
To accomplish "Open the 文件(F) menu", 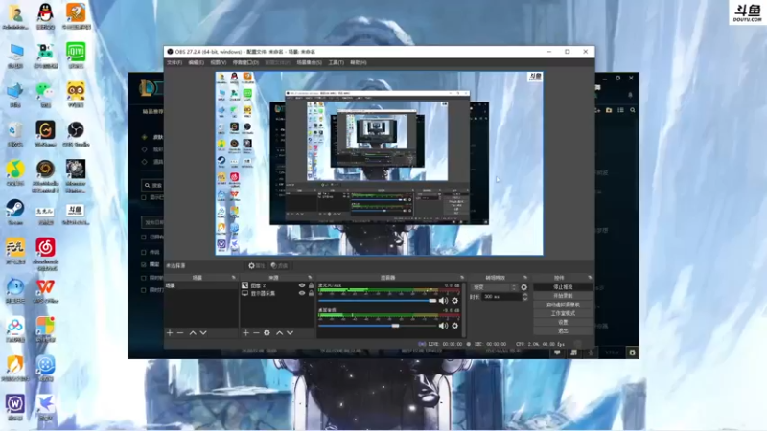I will click(174, 62).
